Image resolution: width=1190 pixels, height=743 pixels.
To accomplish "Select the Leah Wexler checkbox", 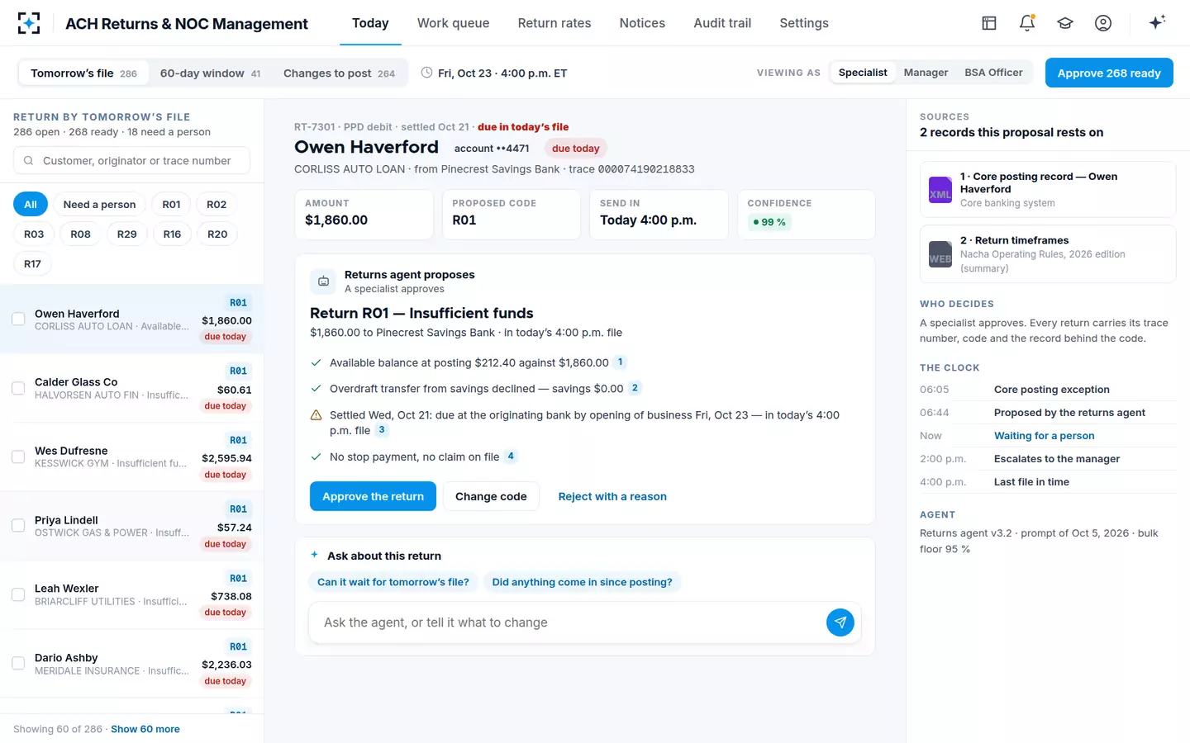I will [18, 594].
